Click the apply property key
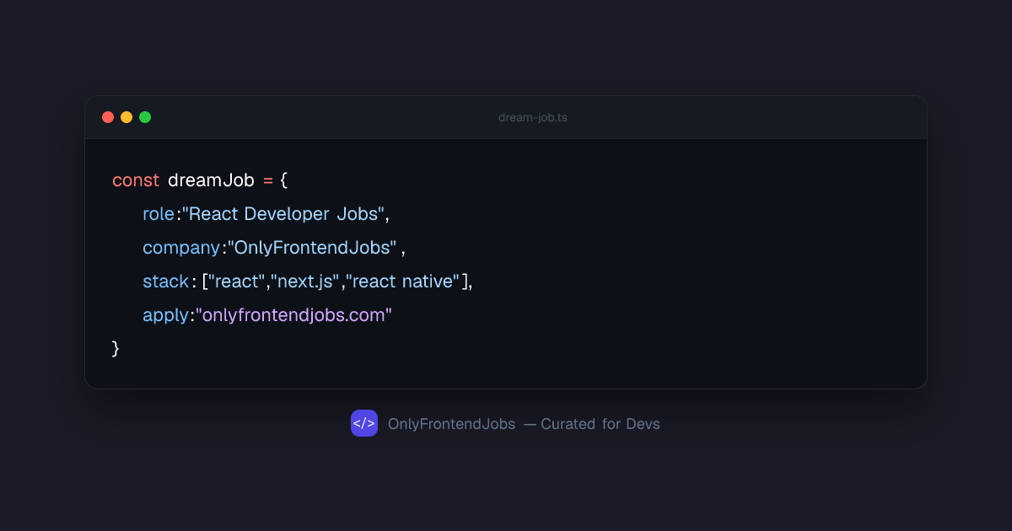Screen dimensions: 1012x531 click(165, 315)
